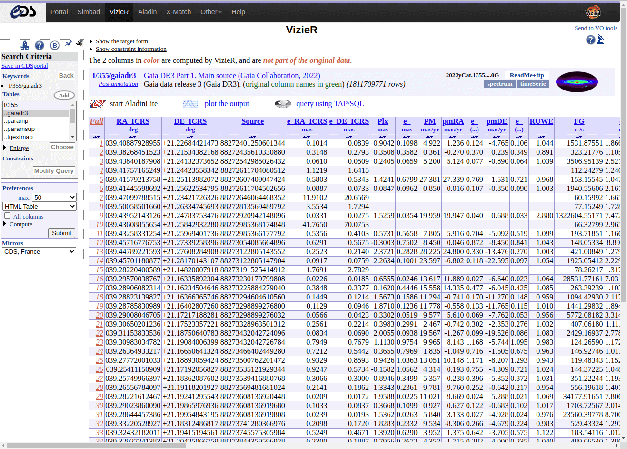
Task: Click the Send to VO tools link
Action: click(596, 28)
